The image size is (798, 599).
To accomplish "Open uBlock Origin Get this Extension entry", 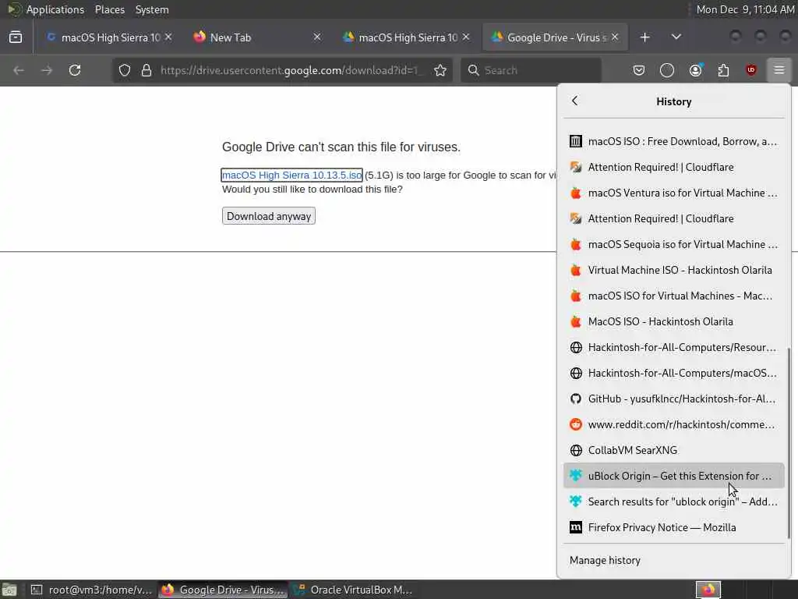I will point(674,476).
